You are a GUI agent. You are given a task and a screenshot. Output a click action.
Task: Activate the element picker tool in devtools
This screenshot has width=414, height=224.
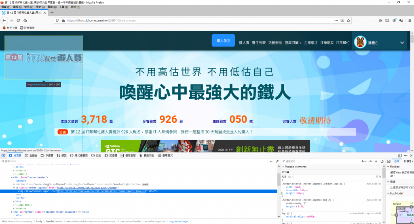pos(3,155)
